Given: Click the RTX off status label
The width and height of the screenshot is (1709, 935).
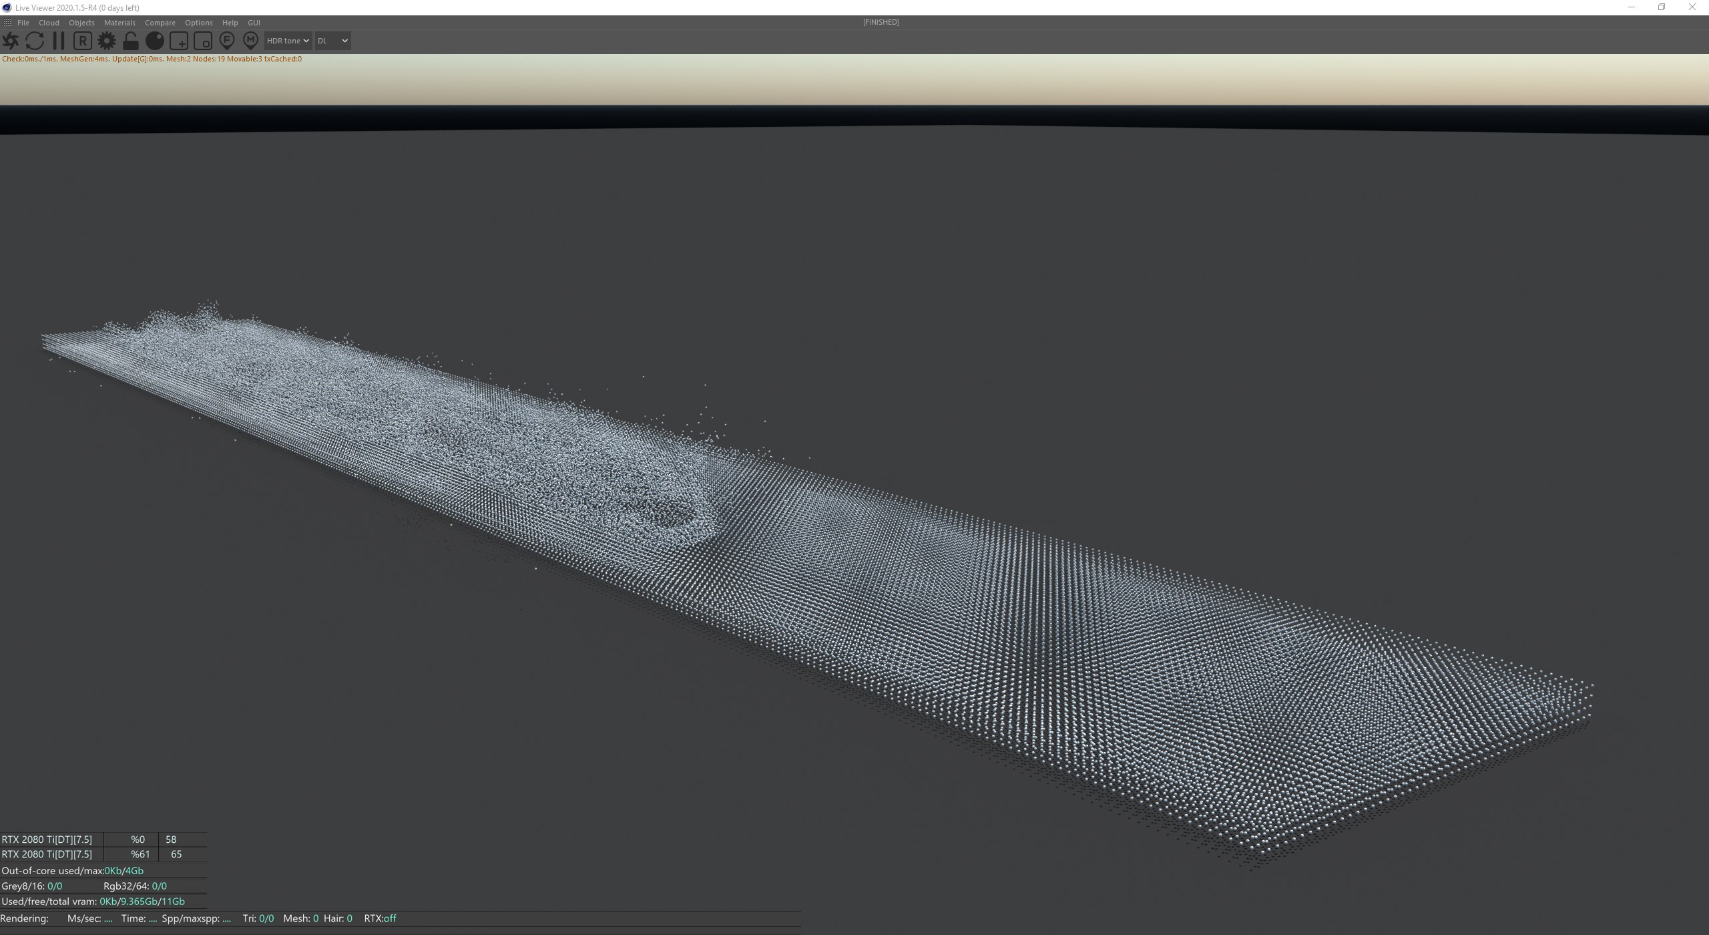Looking at the screenshot, I should click(x=380, y=918).
